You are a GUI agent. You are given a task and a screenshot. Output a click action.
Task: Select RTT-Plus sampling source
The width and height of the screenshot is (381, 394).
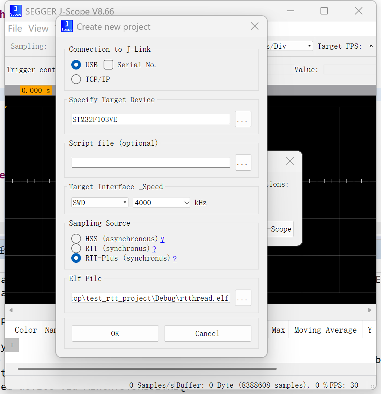point(76,258)
